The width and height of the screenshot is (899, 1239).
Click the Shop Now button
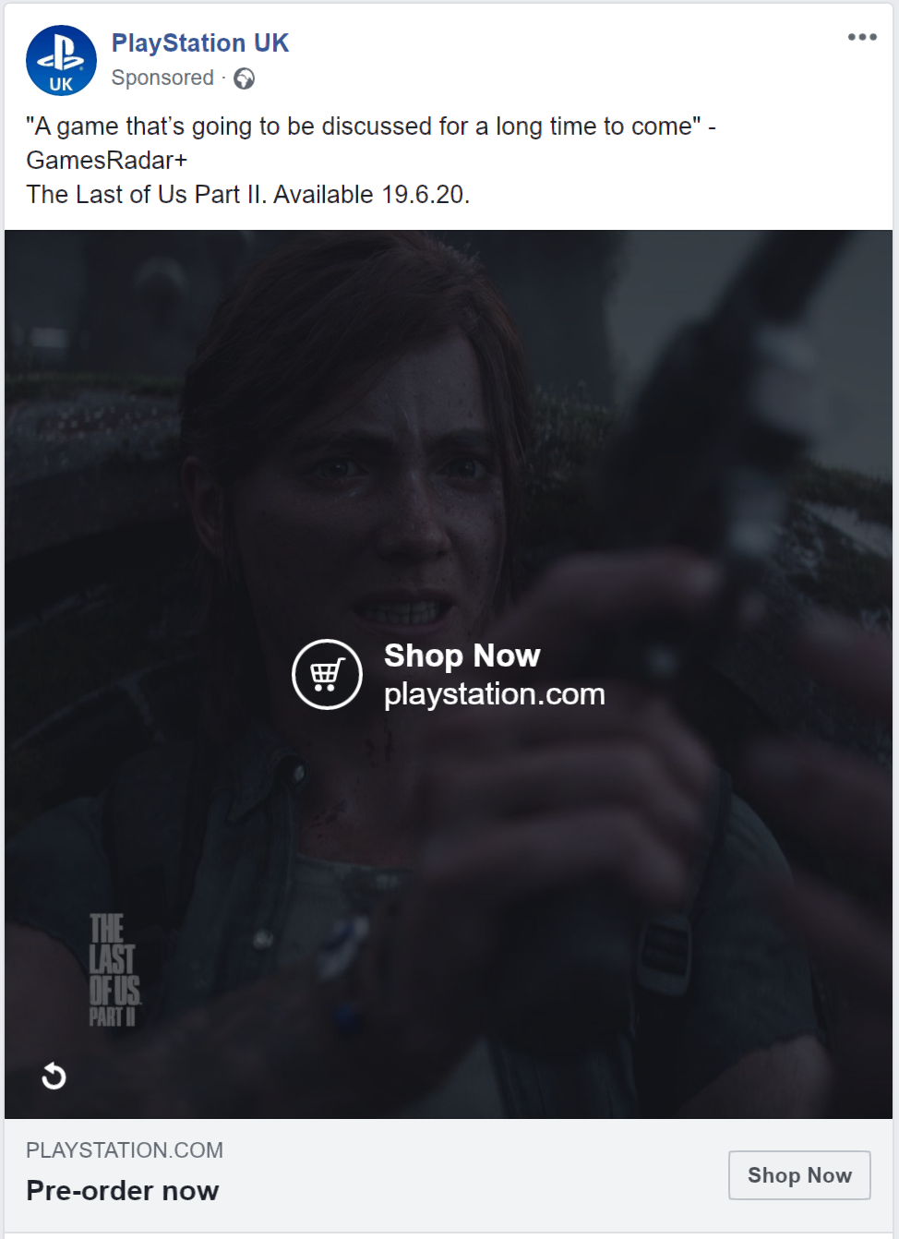799,1175
